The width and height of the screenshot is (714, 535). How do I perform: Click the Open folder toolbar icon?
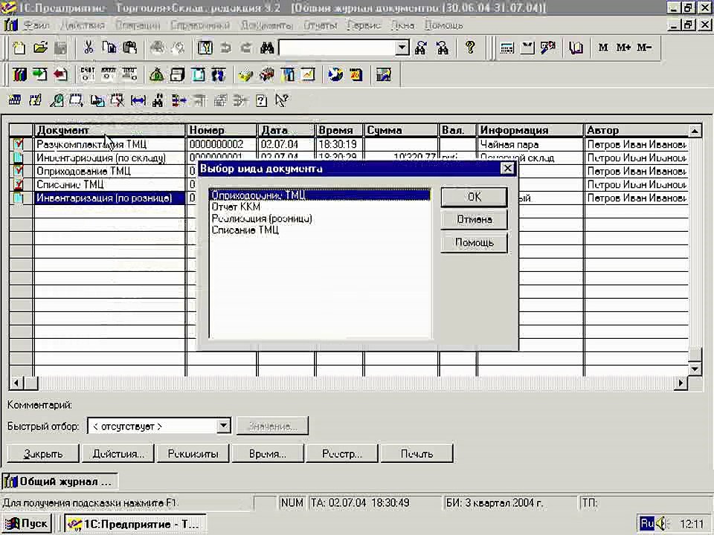click(40, 48)
